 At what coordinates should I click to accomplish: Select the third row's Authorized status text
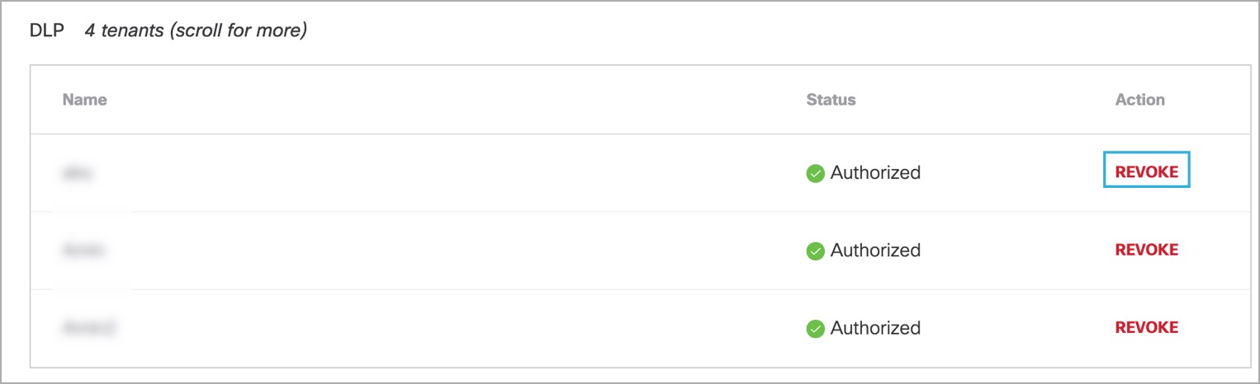(875, 327)
